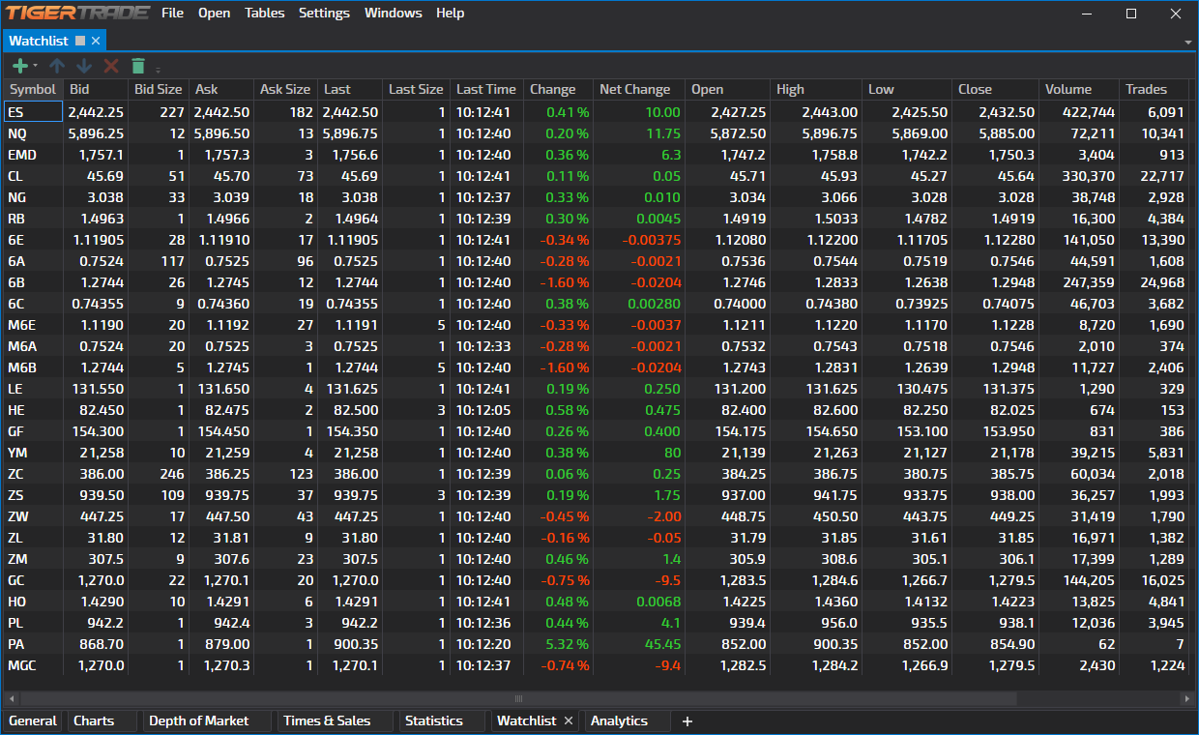The image size is (1199, 735).
Task: Select the EMD symbol row
Action: pos(597,155)
